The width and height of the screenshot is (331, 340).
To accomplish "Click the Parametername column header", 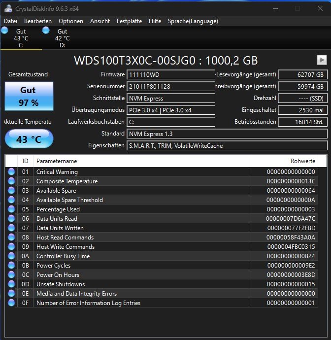I will tap(141, 161).
